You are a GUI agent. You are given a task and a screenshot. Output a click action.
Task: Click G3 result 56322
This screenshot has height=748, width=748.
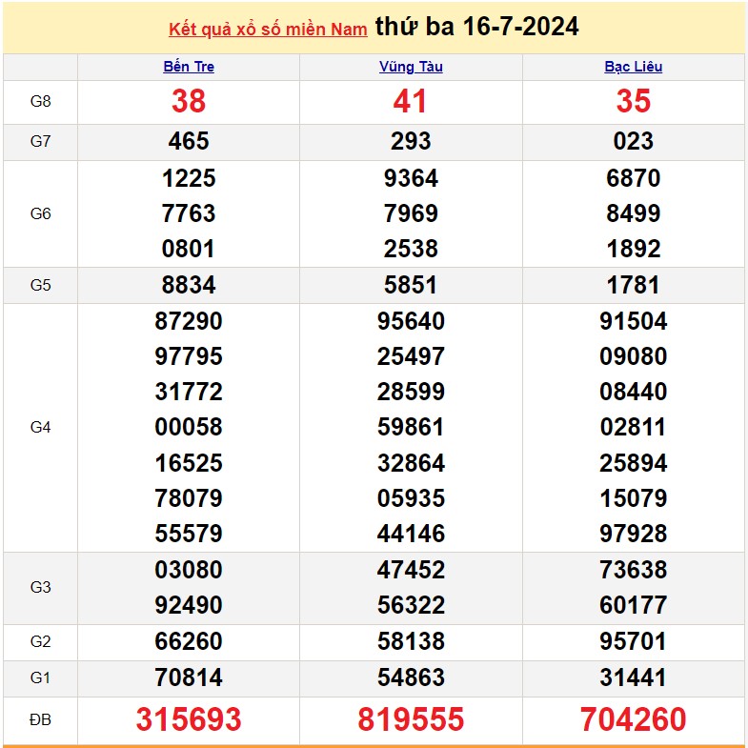pyautogui.click(x=411, y=605)
